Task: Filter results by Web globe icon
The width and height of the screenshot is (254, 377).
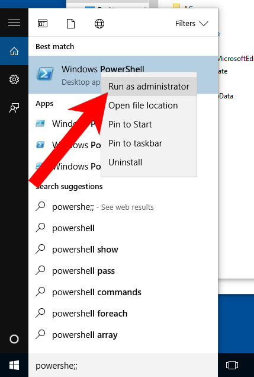Action: 99,24
